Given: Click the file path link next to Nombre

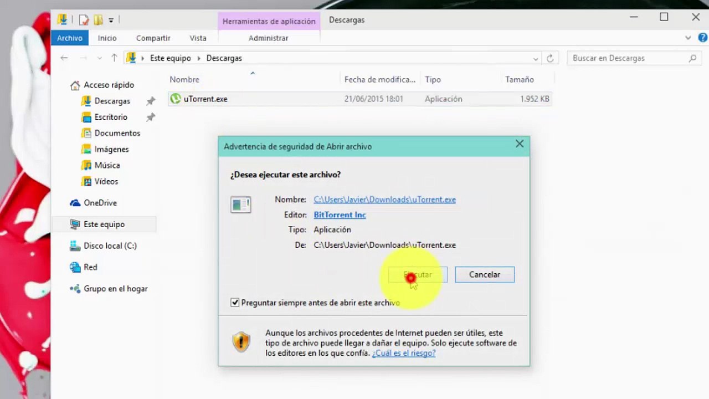Looking at the screenshot, I should [384, 200].
